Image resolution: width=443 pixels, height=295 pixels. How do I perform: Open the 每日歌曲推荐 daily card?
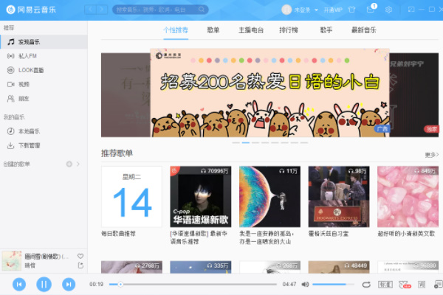[131, 196]
